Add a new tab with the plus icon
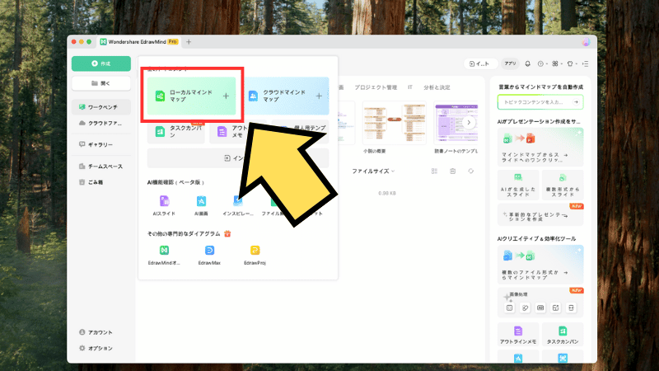Image resolution: width=659 pixels, height=371 pixels. (189, 42)
